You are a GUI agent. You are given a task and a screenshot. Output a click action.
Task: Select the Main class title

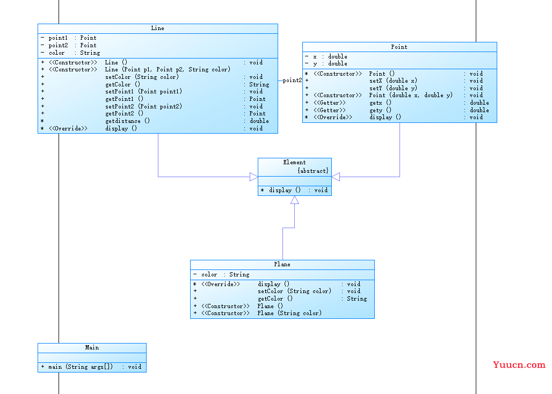coord(92,347)
